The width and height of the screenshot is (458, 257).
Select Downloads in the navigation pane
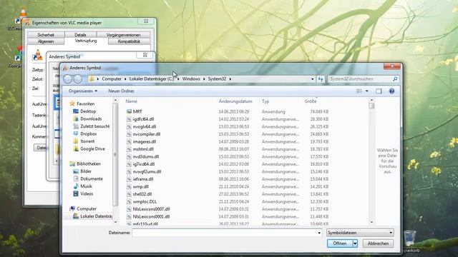(x=91, y=119)
